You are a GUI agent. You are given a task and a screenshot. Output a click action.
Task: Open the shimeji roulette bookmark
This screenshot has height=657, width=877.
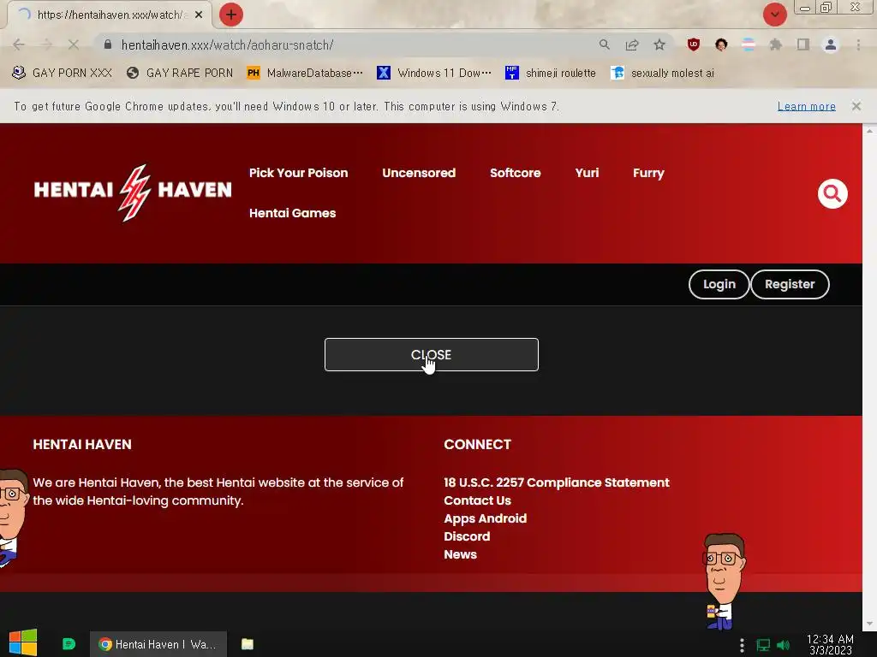point(551,73)
